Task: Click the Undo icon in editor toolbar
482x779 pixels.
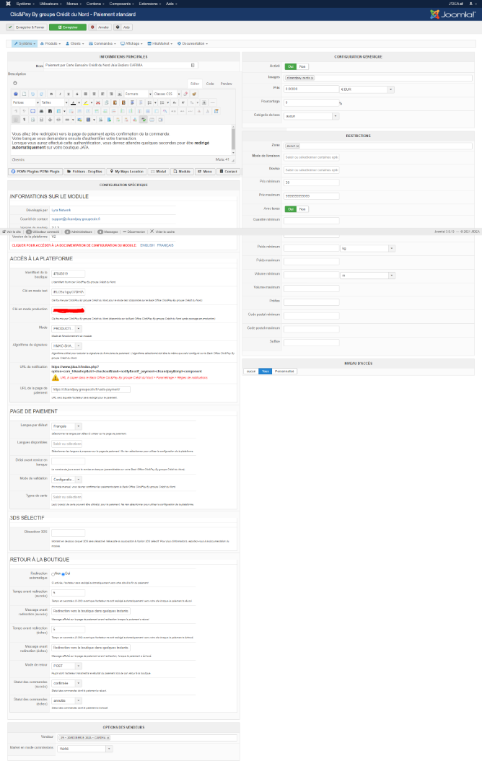Action: (x=32, y=93)
